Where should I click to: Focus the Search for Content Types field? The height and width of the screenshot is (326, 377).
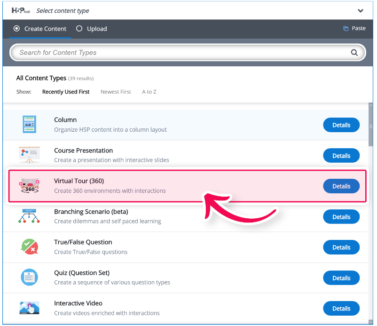[x=188, y=52]
